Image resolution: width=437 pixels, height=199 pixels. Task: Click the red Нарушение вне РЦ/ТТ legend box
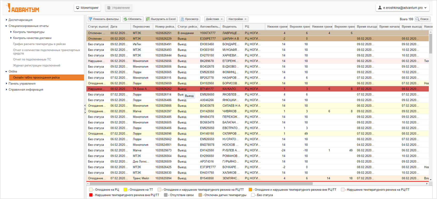[x=91, y=195]
